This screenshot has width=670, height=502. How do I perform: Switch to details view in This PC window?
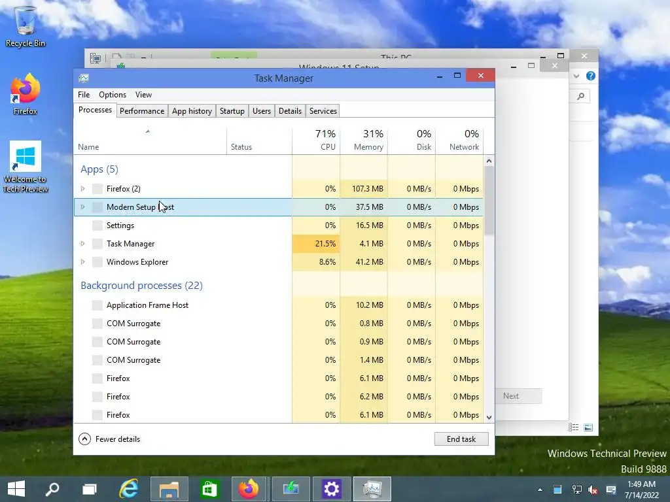click(x=574, y=427)
